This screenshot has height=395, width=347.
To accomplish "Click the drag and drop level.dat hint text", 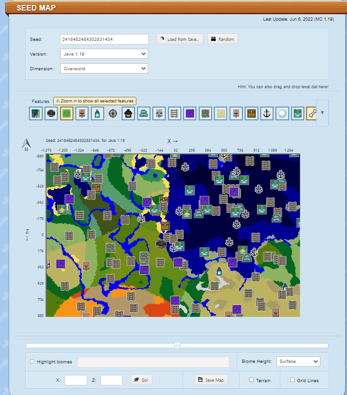I will [283, 87].
